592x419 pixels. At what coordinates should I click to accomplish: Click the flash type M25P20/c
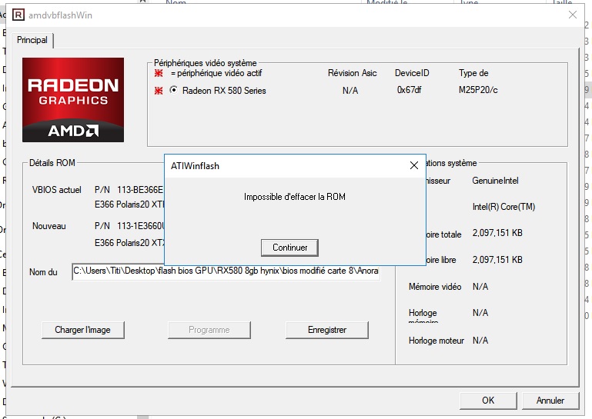pos(478,90)
